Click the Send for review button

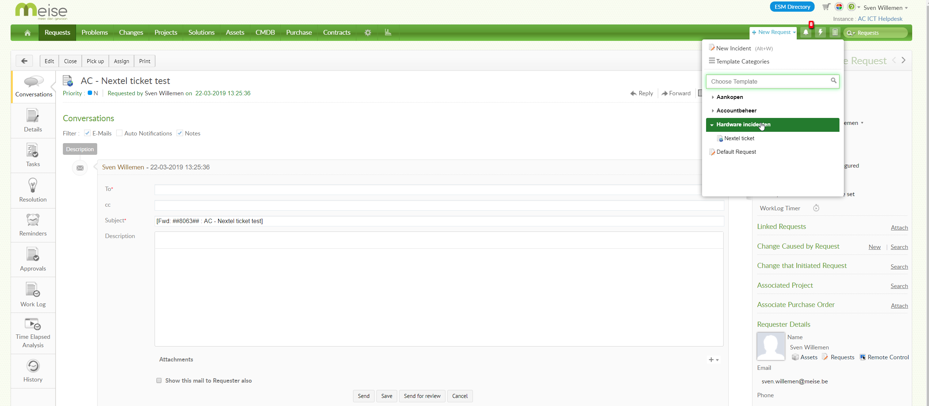click(422, 396)
